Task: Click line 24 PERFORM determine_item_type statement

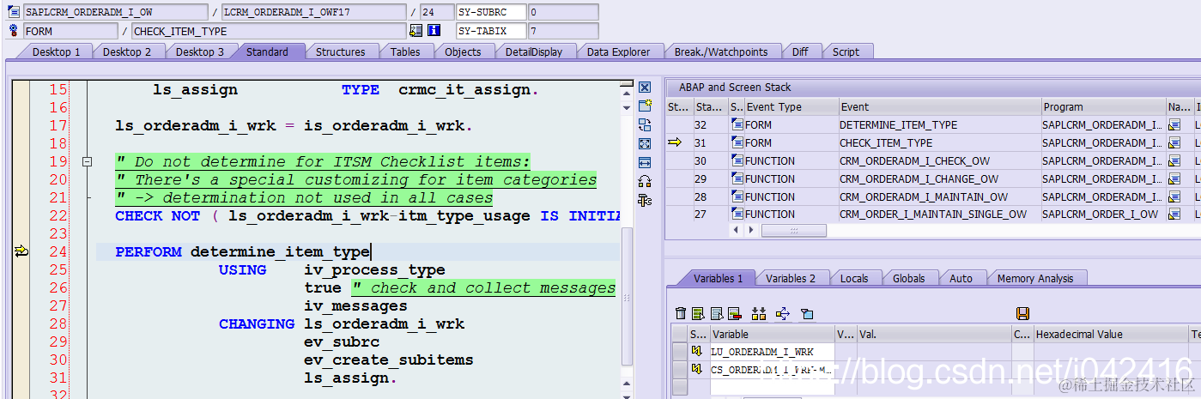Action: point(242,251)
